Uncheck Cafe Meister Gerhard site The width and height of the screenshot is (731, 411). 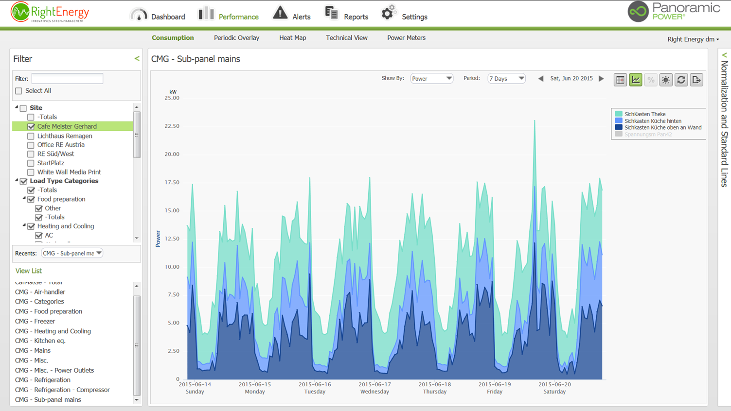(31, 127)
